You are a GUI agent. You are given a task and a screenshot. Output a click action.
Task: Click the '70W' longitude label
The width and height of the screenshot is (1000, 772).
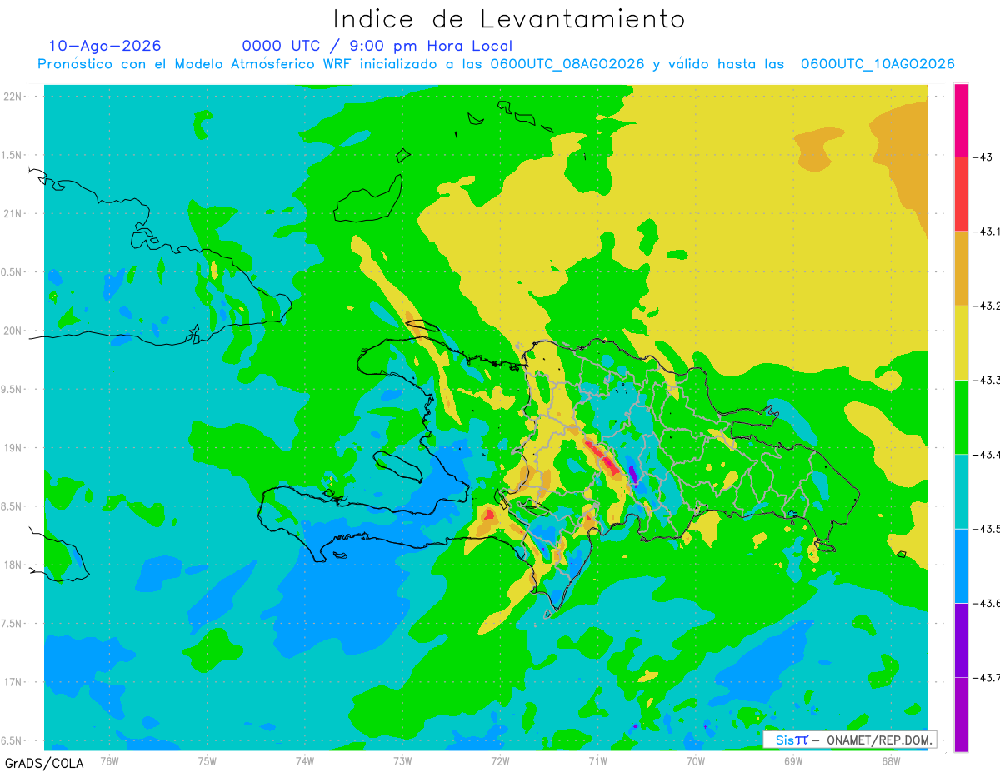click(696, 760)
